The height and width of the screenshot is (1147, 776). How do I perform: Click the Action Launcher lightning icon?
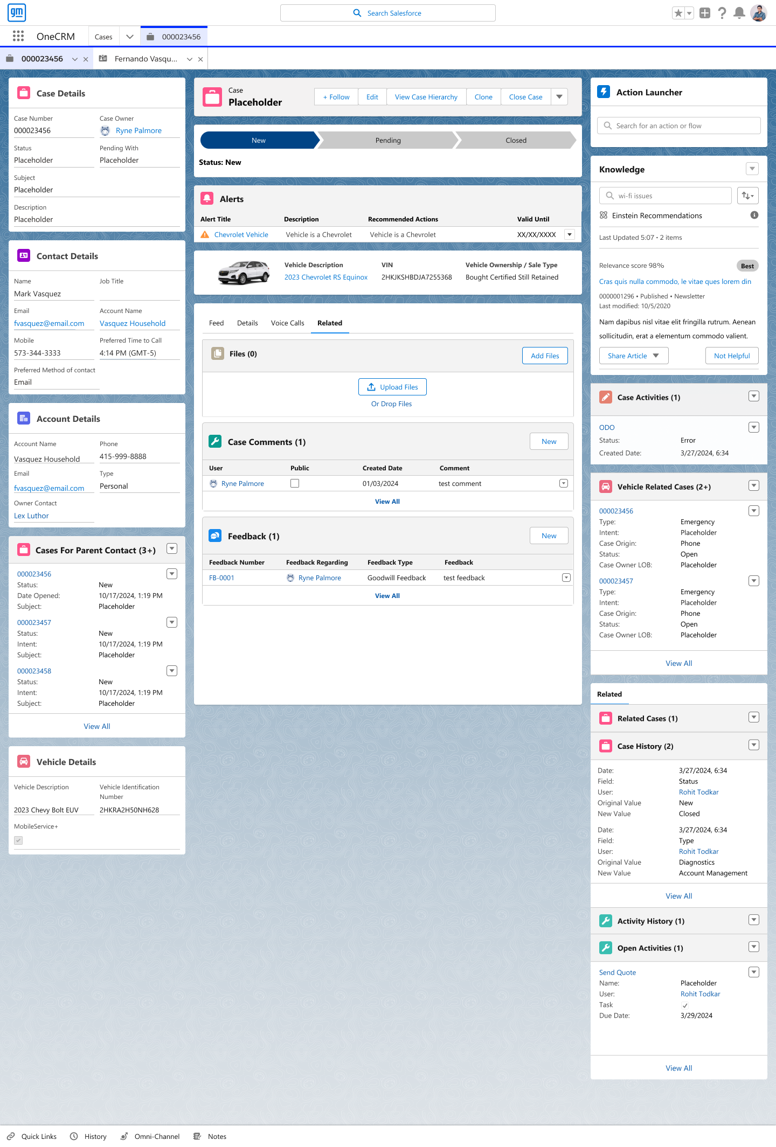tap(604, 92)
